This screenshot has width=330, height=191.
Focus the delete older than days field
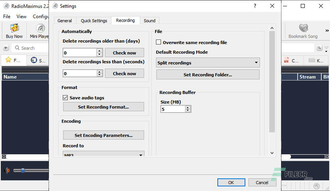tap(80, 52)
